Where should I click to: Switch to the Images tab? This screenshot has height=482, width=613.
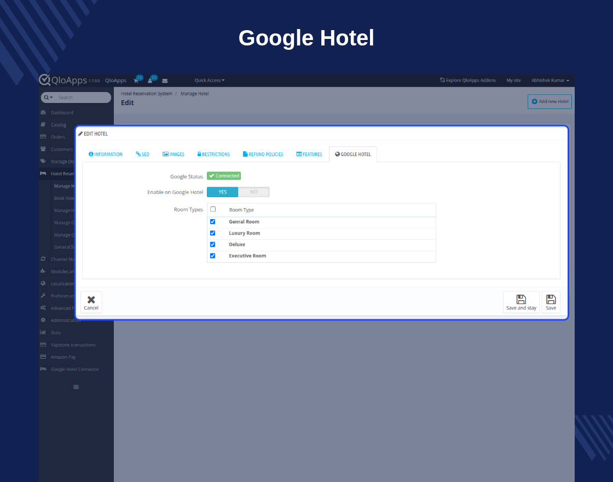pyautogui.click(x=174, y=154)
